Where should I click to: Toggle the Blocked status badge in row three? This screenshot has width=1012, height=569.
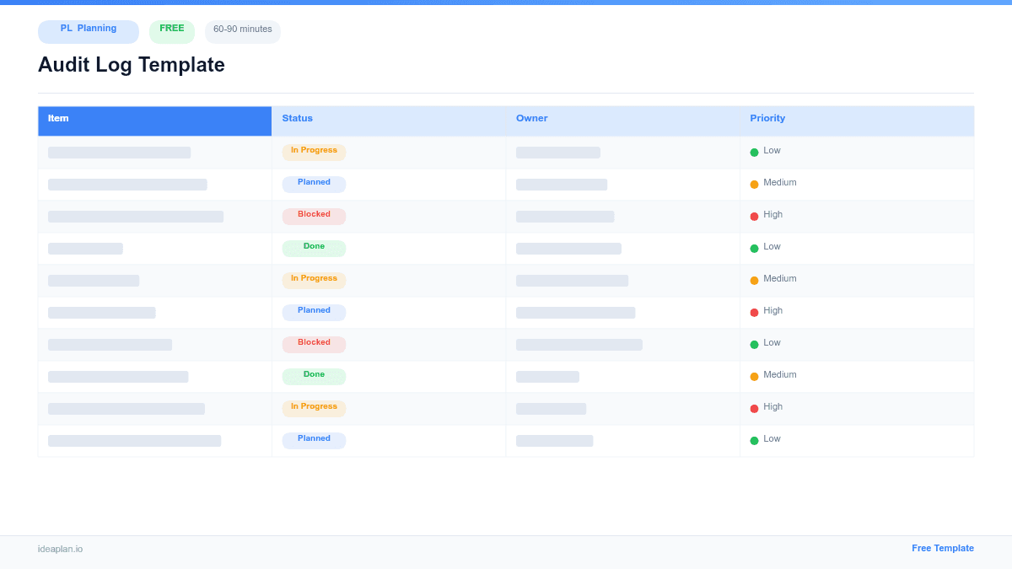coord(314,215)
